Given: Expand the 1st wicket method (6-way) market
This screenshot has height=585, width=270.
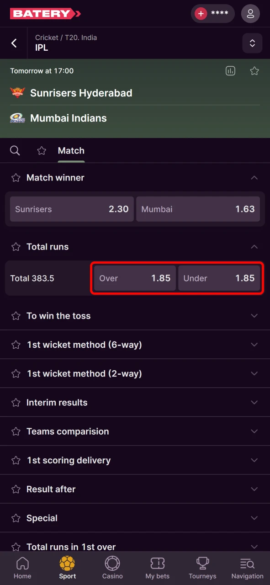Looking at the screenshot, I should point(254,345).
